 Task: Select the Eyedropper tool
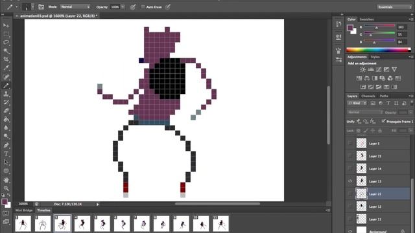click(x=6, y=68)
